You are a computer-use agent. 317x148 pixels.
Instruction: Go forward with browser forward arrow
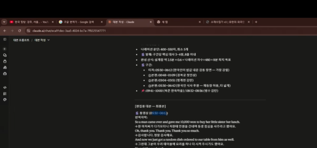[x=12, y=31]
